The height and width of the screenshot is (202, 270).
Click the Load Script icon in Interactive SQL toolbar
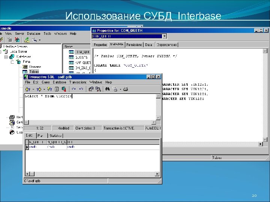(x=91, y=89)
